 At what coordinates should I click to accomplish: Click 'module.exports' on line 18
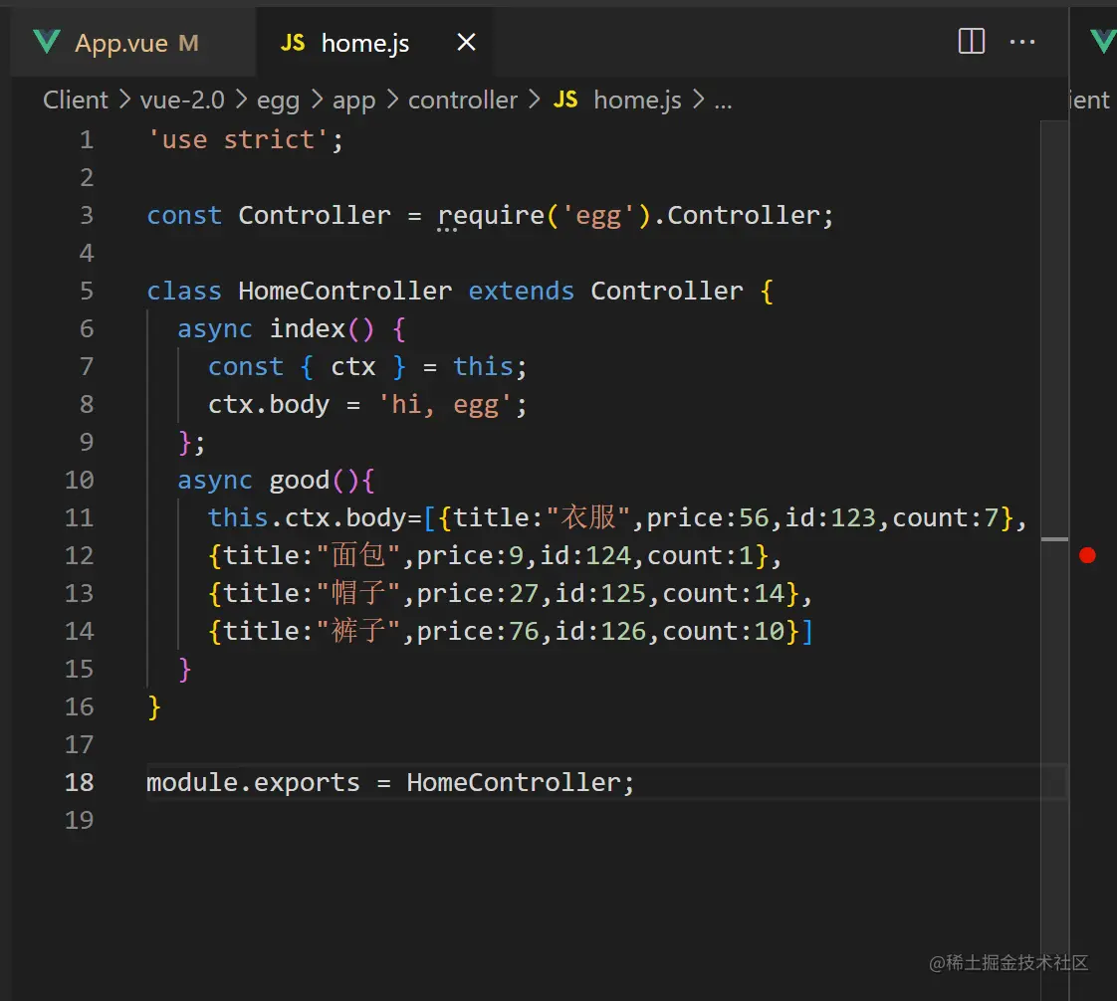pyautogui.click(x=253, y=783)
